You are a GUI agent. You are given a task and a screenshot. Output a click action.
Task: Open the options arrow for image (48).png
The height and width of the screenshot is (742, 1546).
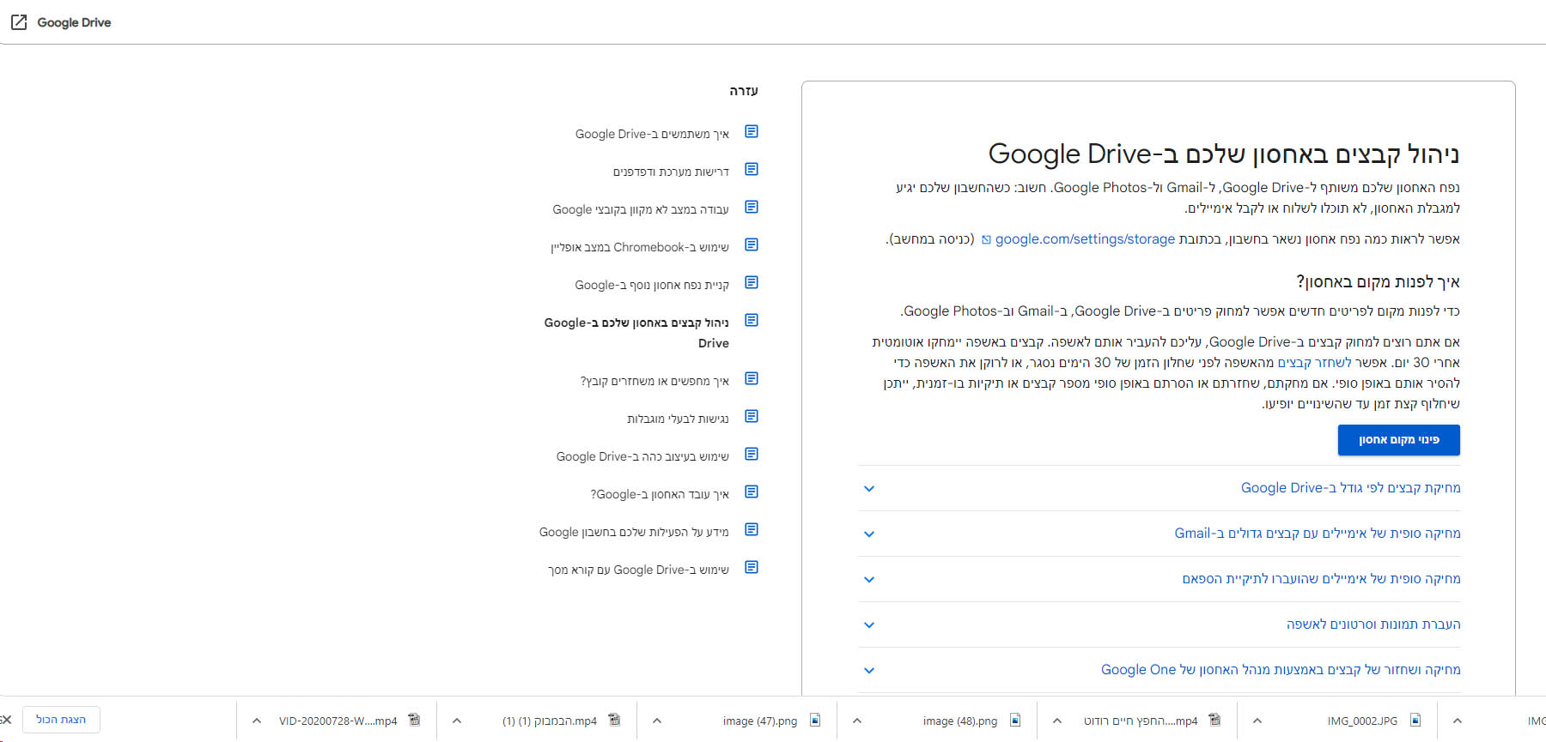point(857,721)
